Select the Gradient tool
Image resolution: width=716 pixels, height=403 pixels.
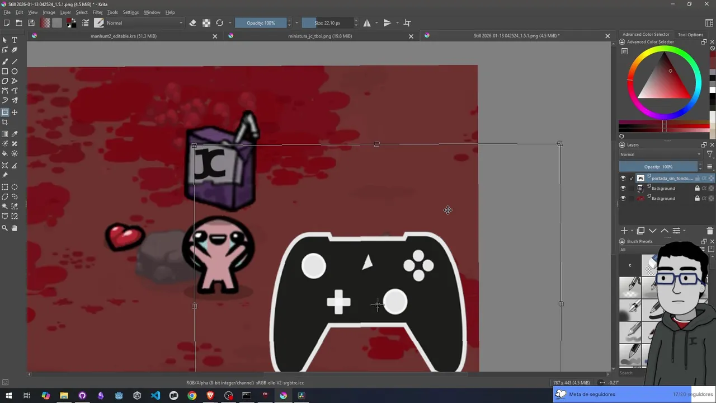pos(5,134)
